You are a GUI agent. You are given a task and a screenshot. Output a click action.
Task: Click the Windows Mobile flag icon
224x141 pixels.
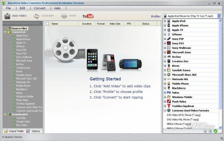point(169,97)
